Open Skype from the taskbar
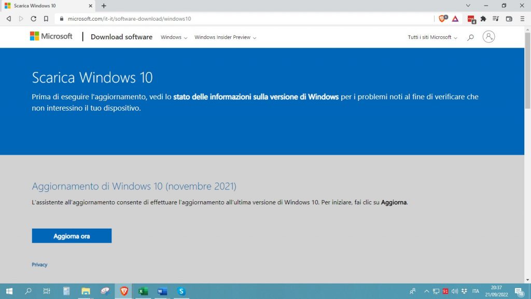This screenshot has width=531, height=299. (181, 291)
